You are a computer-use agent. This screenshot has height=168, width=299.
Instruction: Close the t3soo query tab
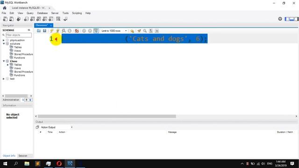pyautogui.click(x=51, y=25)
